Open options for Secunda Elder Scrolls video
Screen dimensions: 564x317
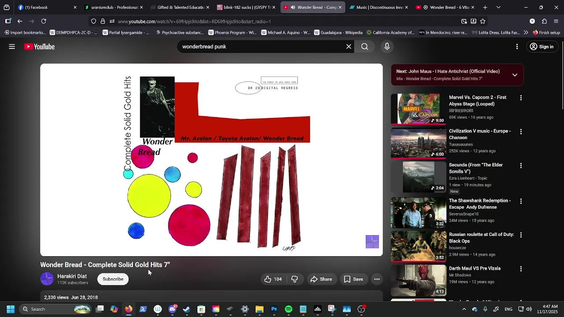pos(521,166)
